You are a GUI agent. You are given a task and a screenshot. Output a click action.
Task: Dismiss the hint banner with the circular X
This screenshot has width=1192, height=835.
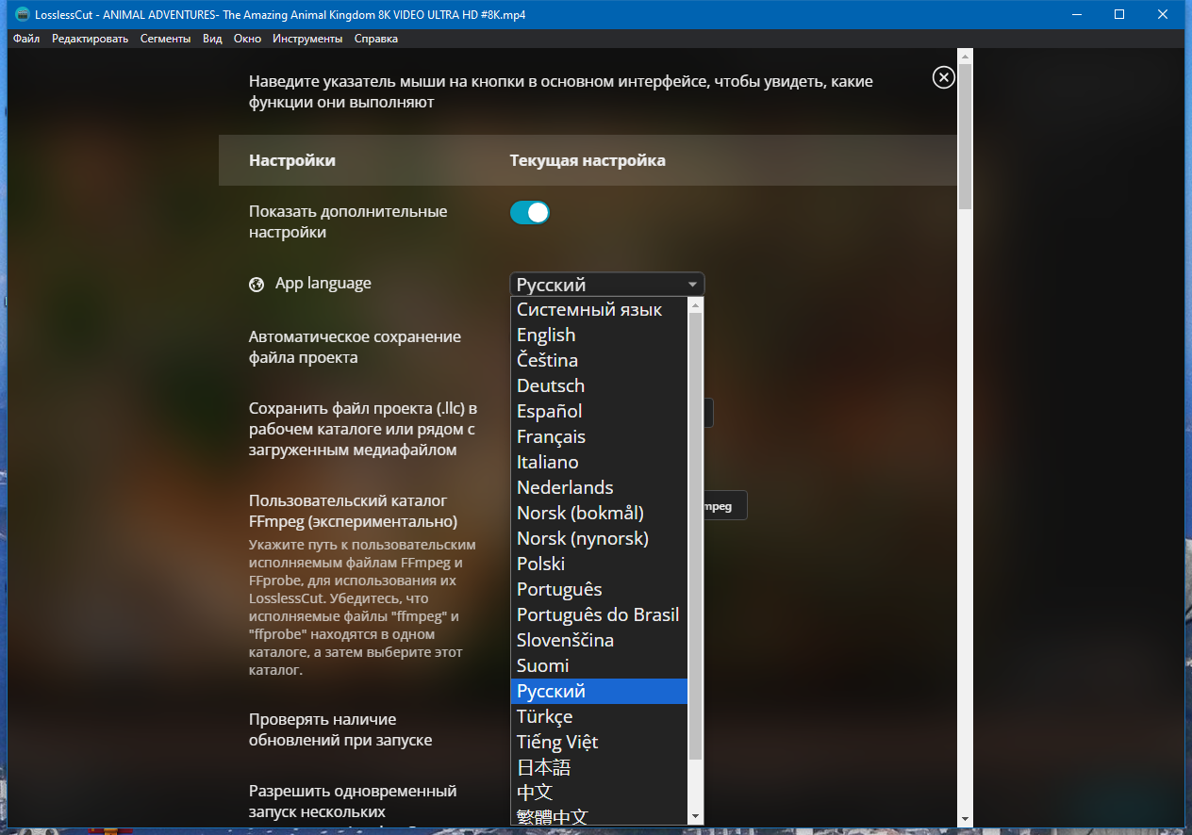point(943,77)
